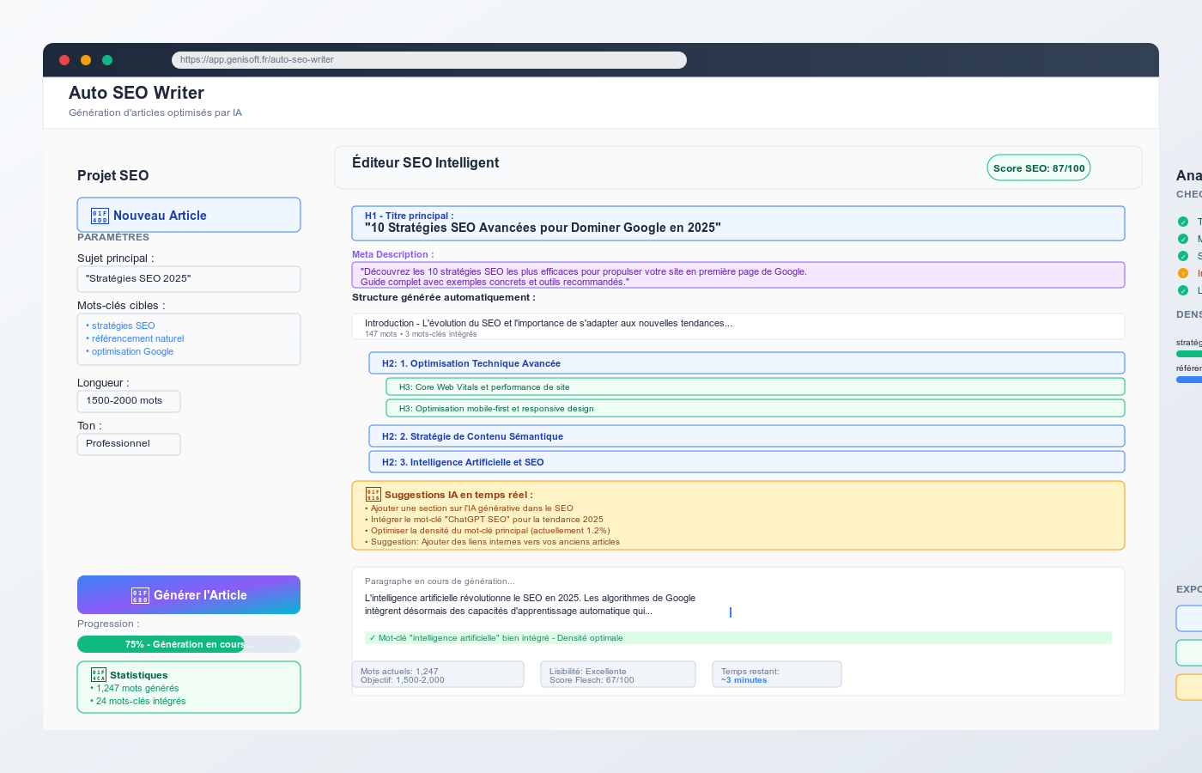Viewport: 1202px width, 773px height.
Task: Click the 75% Génération en cours progress bar
Action: coord(189,644)
